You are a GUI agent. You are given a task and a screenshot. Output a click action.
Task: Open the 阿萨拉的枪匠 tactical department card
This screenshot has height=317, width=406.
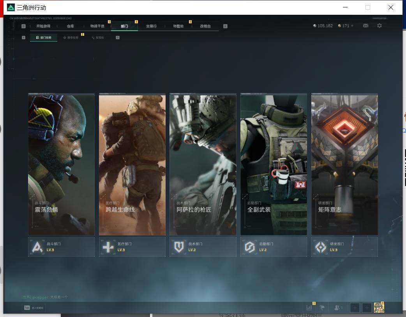(x=203, y=165)
